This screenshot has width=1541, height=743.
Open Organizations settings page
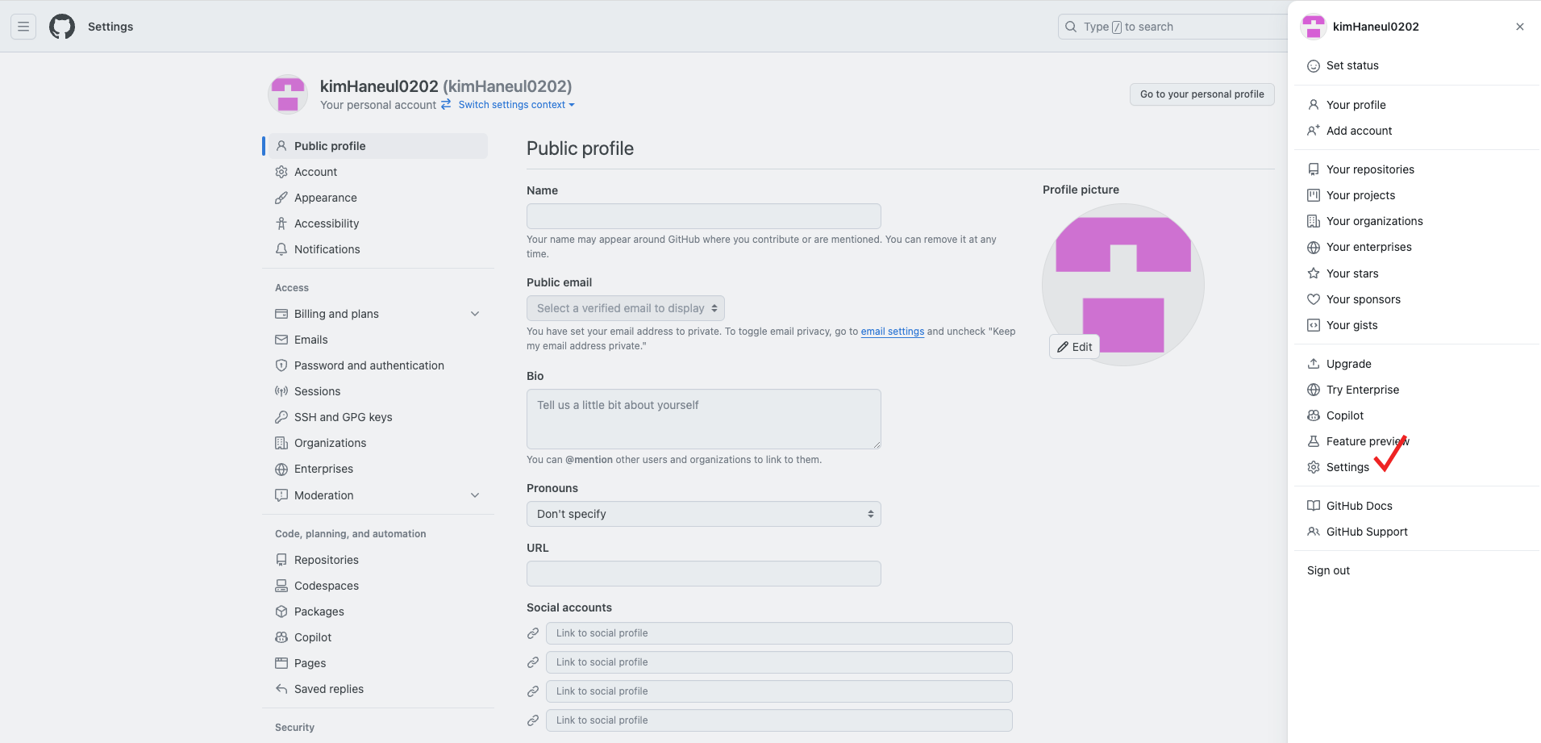[378, 443]
